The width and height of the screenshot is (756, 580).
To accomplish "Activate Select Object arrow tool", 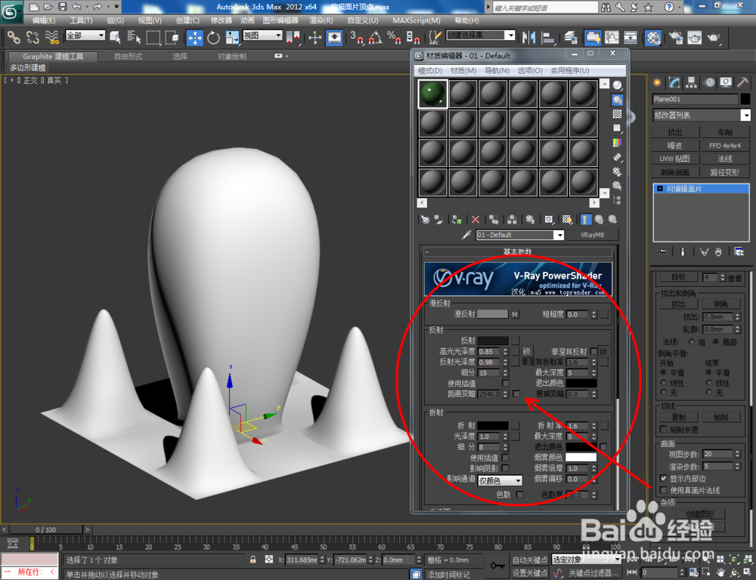I will point(115,37).
